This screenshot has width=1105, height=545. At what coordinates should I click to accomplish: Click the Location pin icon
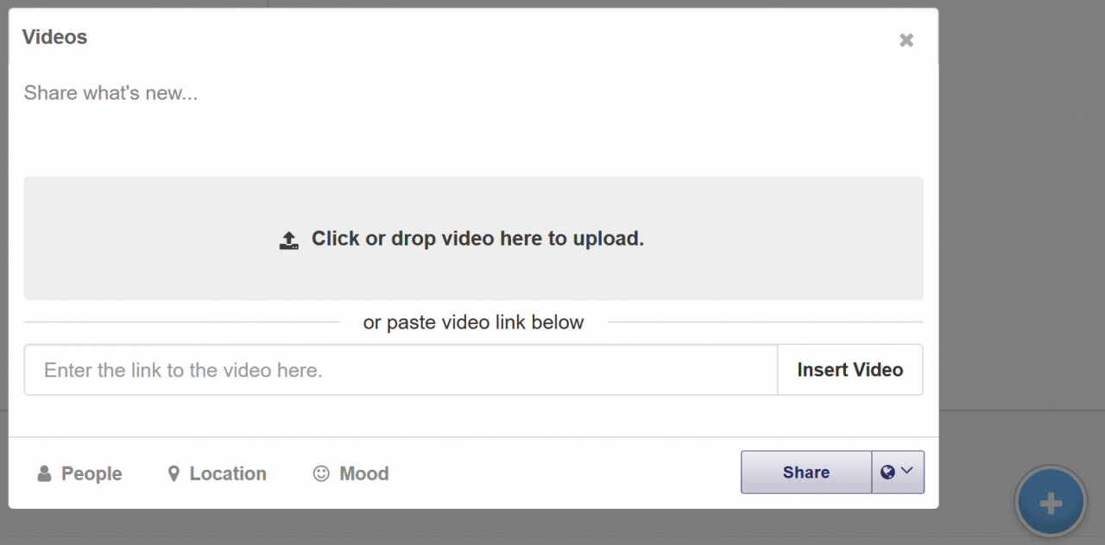click(x=174, y=473)
